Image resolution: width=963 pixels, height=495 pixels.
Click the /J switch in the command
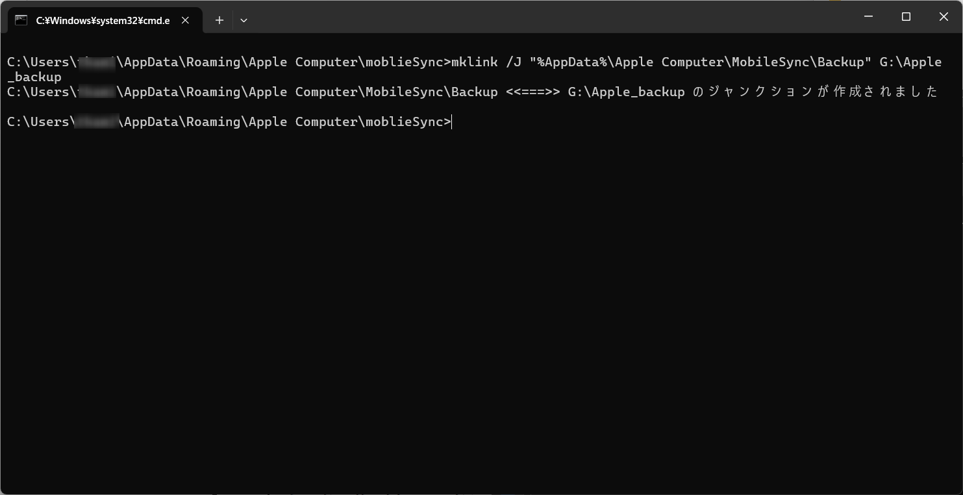pos(514,62)
